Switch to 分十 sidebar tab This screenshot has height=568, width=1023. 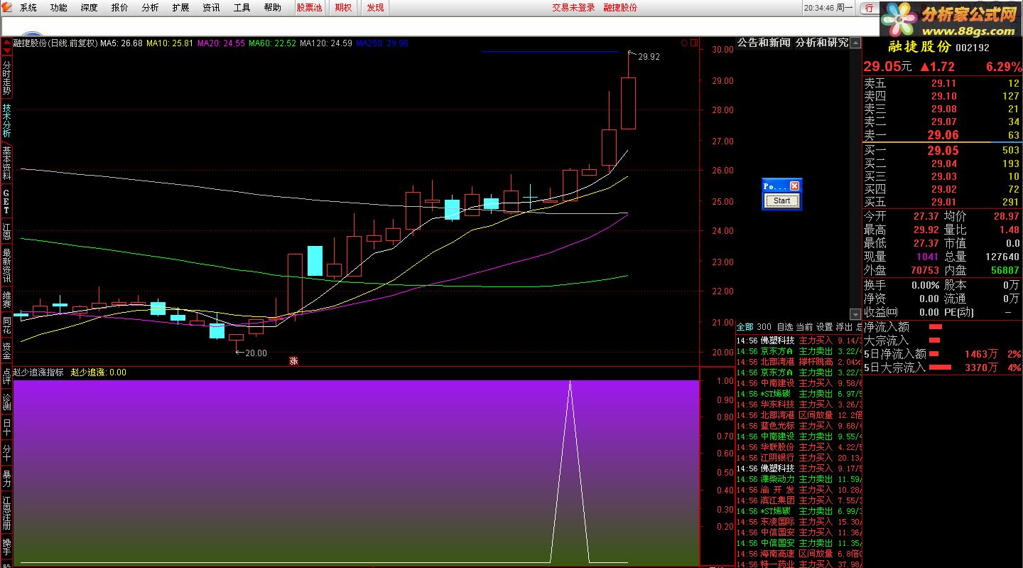coord(6,454)
